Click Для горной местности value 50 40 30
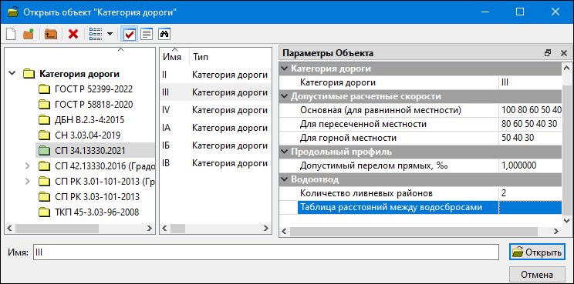574x284 pixels. (530, 138)
